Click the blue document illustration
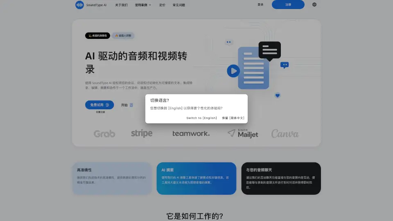The height and width of the screenshot is (221, 393). click(253, 68)
